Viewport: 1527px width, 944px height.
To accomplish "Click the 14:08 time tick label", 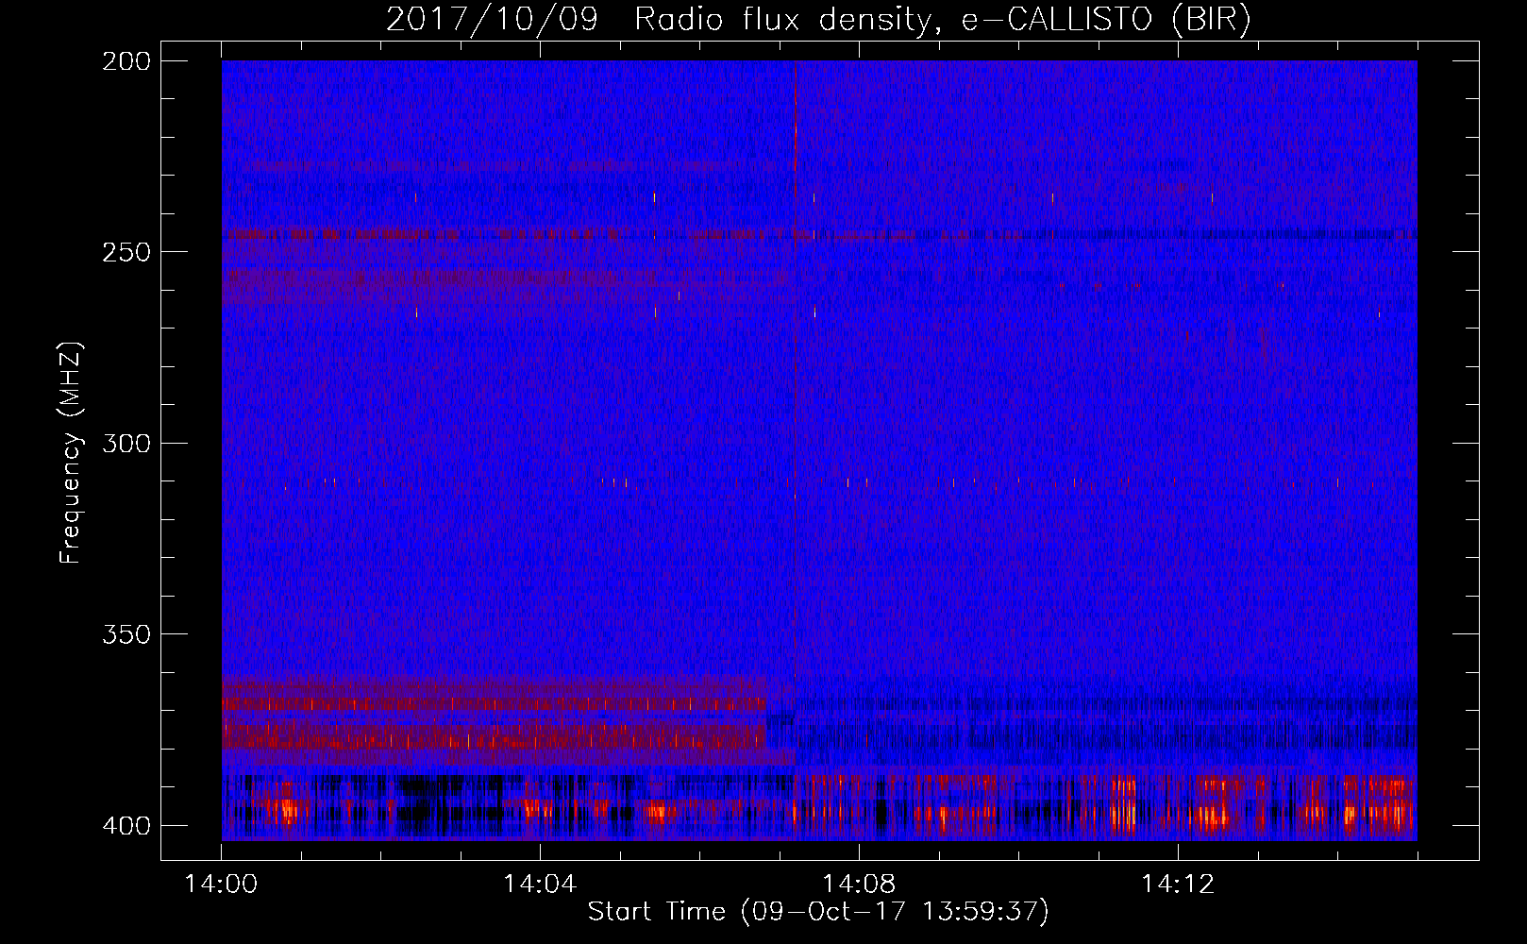I will click(x=859, y=885).
